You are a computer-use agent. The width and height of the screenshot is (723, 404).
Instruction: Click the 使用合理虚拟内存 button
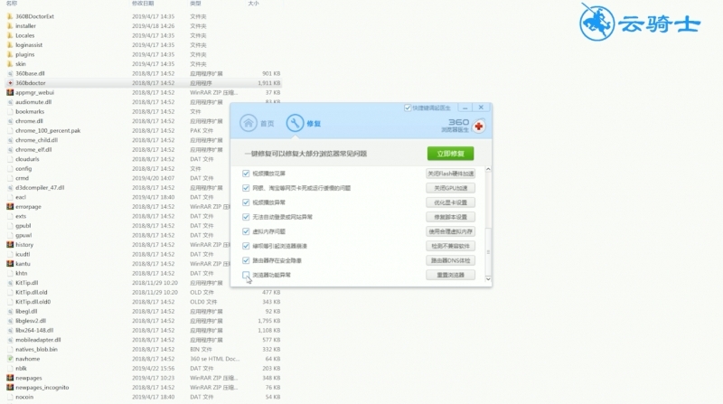(450, 231)
